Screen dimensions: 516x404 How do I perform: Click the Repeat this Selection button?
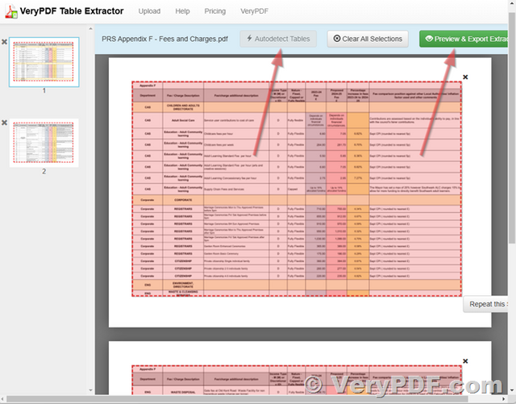(485, 304)
